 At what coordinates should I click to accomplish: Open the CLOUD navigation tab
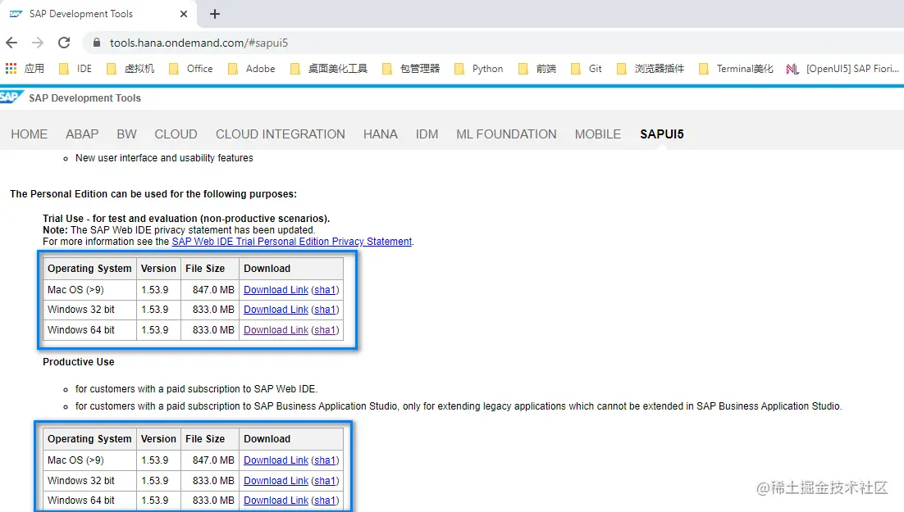(x=176, y=134)
